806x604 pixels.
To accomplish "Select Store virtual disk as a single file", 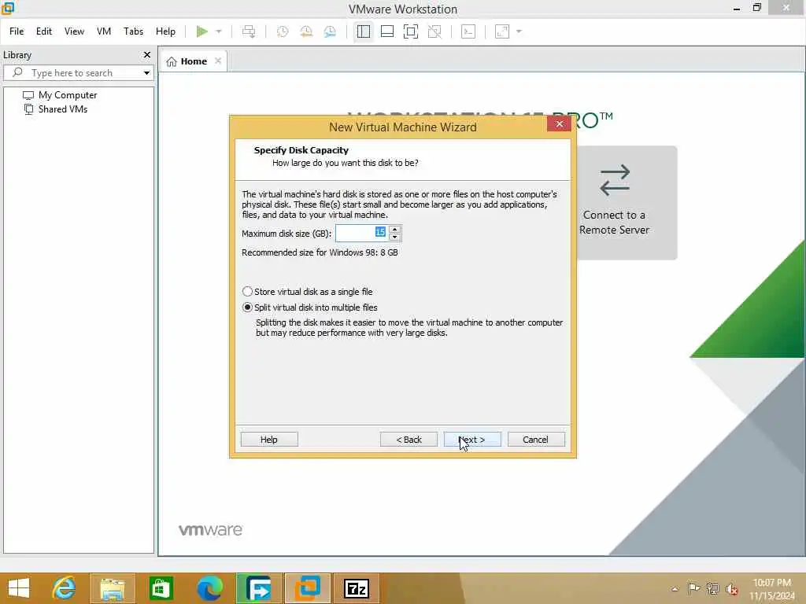I will (308, 292).
